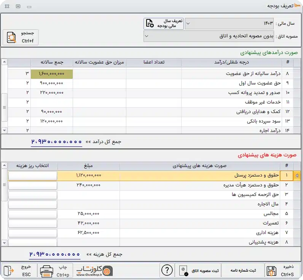Click the جستجو Ctrl+f button label
Viewport: 303px width, 280px height.
[28, 37]
